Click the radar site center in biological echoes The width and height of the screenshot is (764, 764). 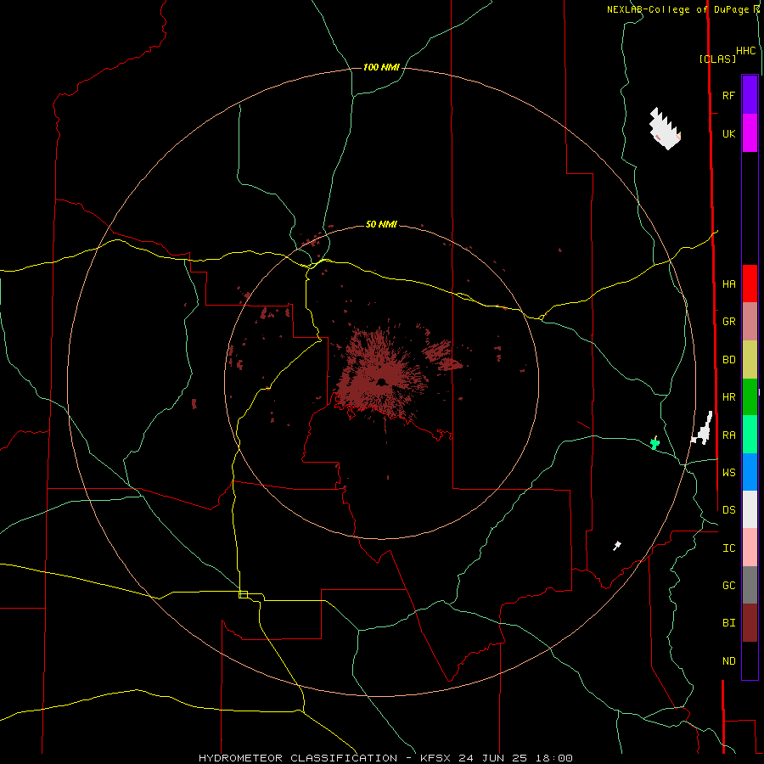[381, 381]
